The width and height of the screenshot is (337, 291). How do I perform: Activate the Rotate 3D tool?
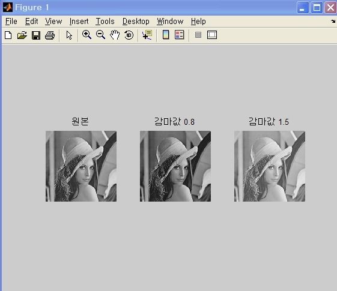[x=129, y=35]
